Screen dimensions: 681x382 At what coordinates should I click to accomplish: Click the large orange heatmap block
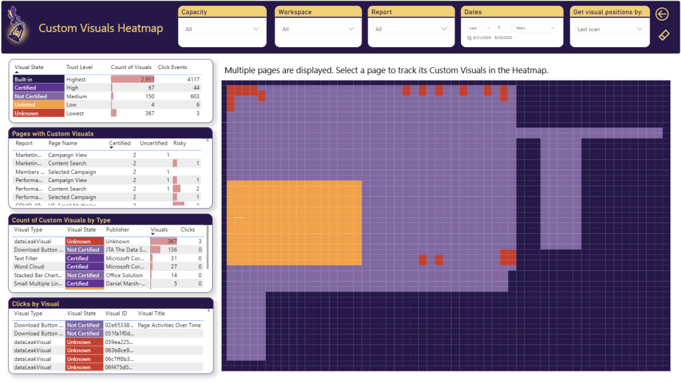[x=294, y=223]
